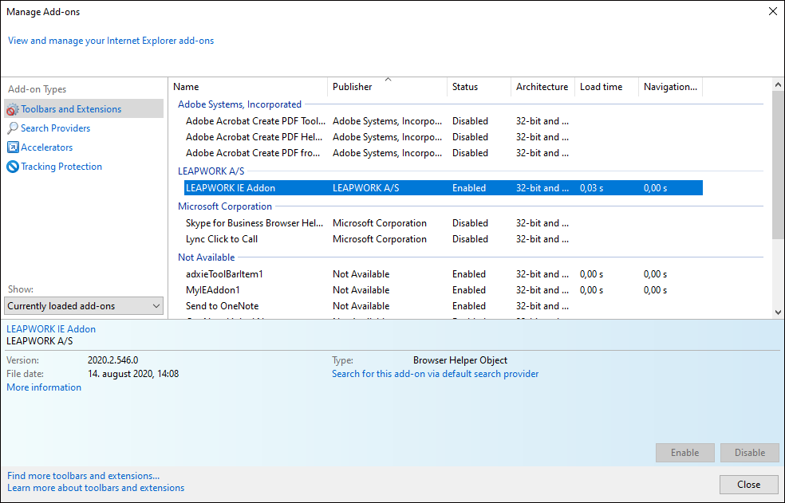Click the Disable button

pyautogui.click(x=749, y=453)
